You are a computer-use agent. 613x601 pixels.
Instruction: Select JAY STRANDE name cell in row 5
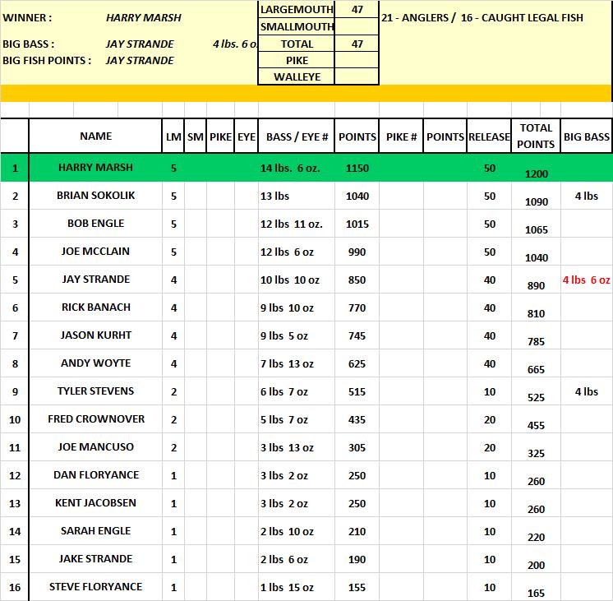coord(96,280)
